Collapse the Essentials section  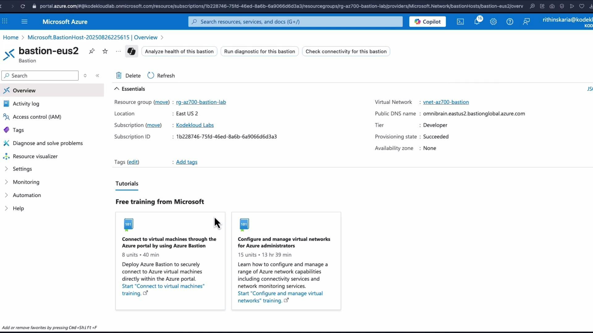point(117,89)
